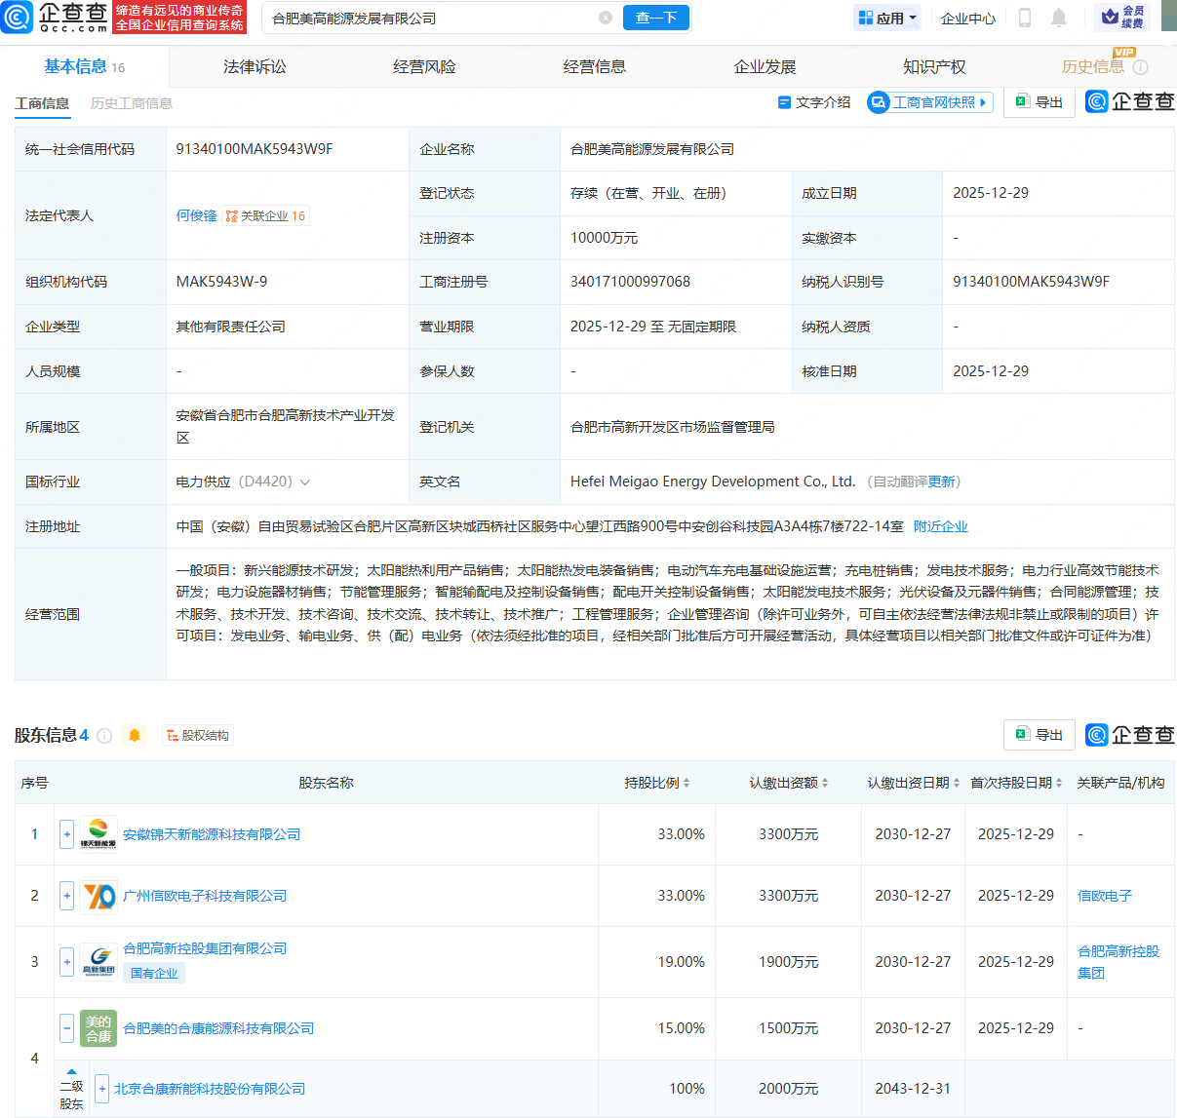Clear the search box with the × icon
1177x1118 pixels.
click(606, 18)
